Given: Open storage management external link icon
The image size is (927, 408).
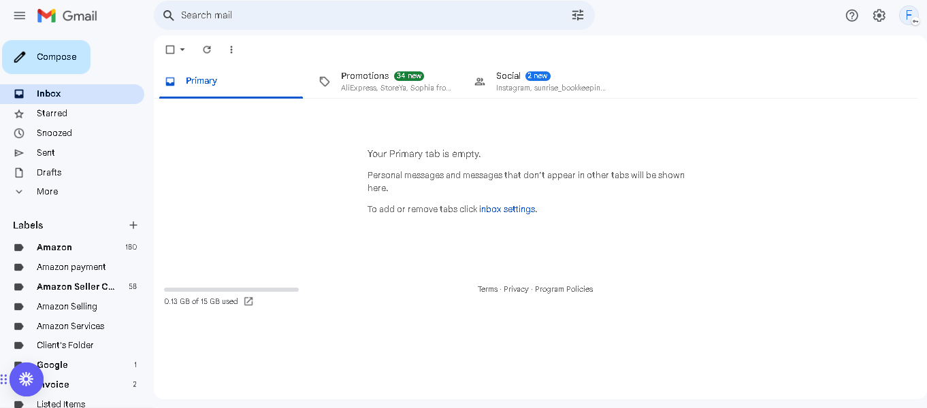Looking at the screenshot, I should coord(248,301).
